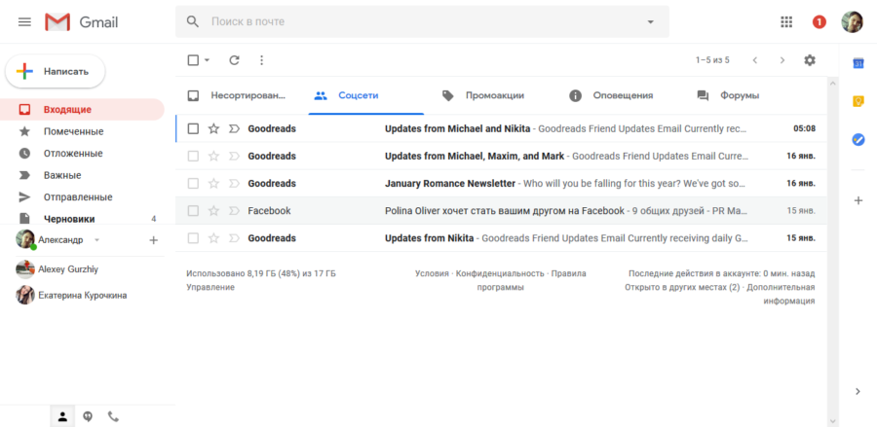Start a new chat with plus icon
The width and height of the screenshot is (877, 427).
154,240
